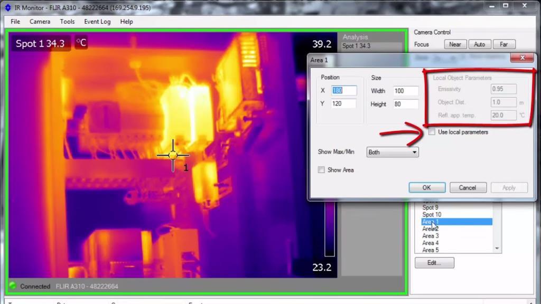Click the Spot 1 crosshair marker on thermal image
541x304 pixels.
click(173, 155)
